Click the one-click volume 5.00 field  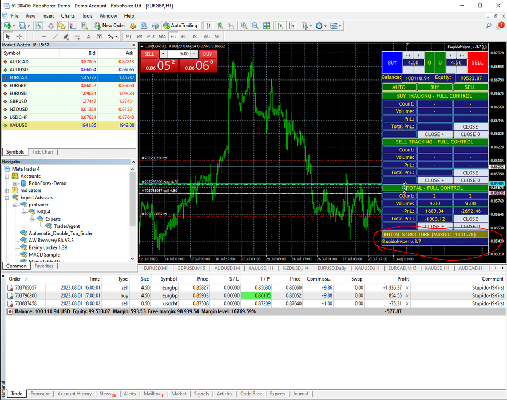tap(179, 54)
